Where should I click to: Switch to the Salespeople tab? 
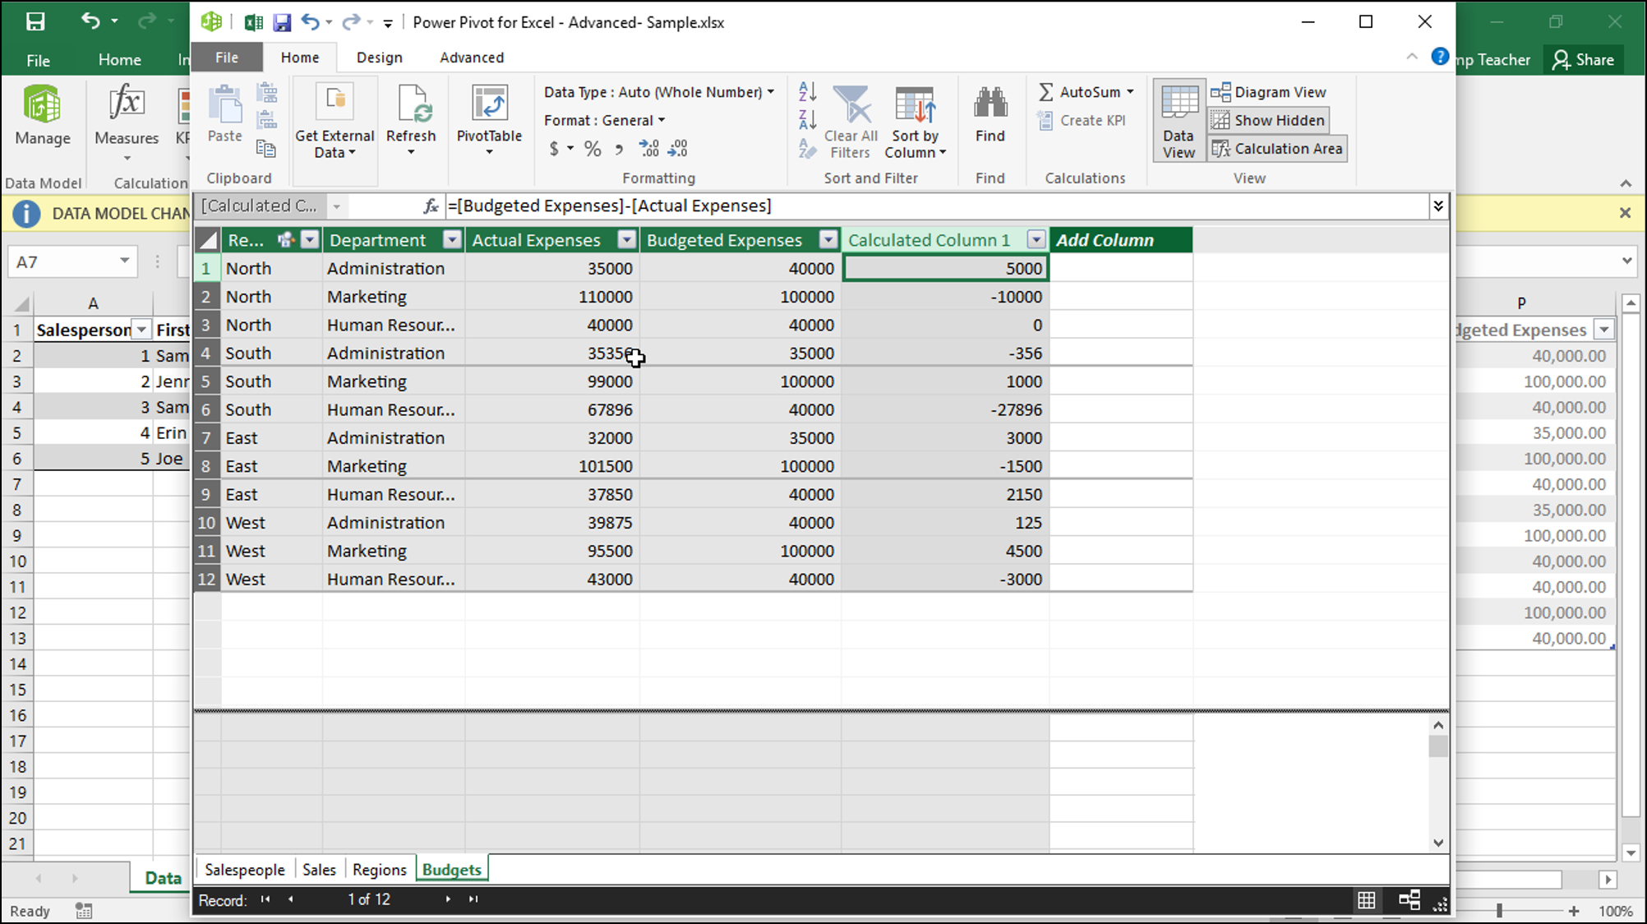click(243, 869)
